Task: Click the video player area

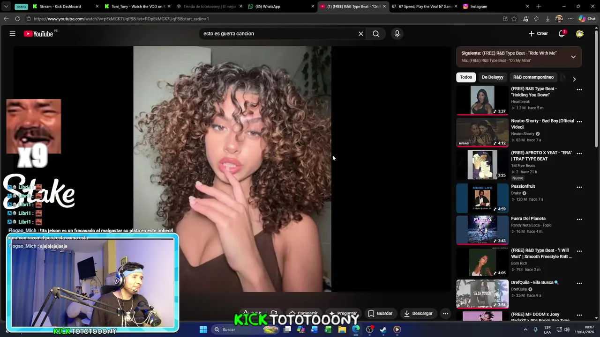Action: 232,169
